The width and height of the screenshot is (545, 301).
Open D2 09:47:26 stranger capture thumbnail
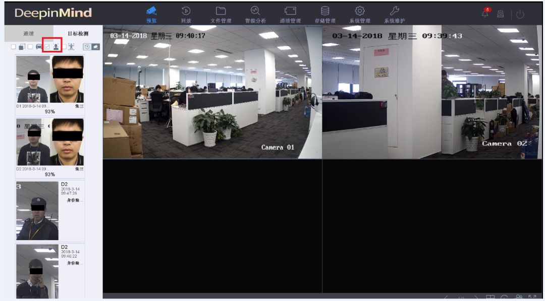[x=37, y=210]
